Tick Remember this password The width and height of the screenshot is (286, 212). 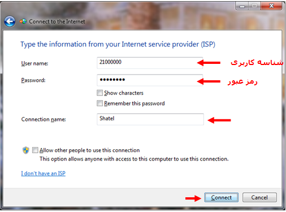[99, 103]
